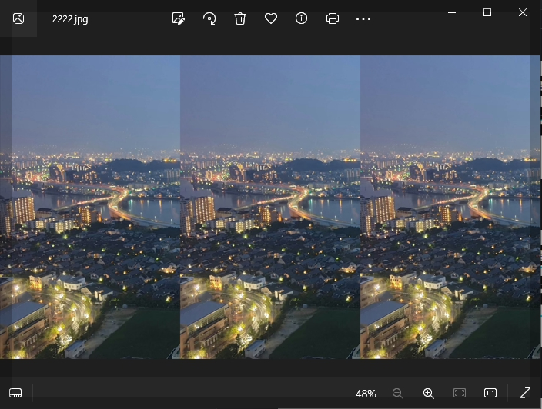Viewport: 542px width, 409px height.
Task: Minimize the Photos window
Action: [x=452, y=13]
